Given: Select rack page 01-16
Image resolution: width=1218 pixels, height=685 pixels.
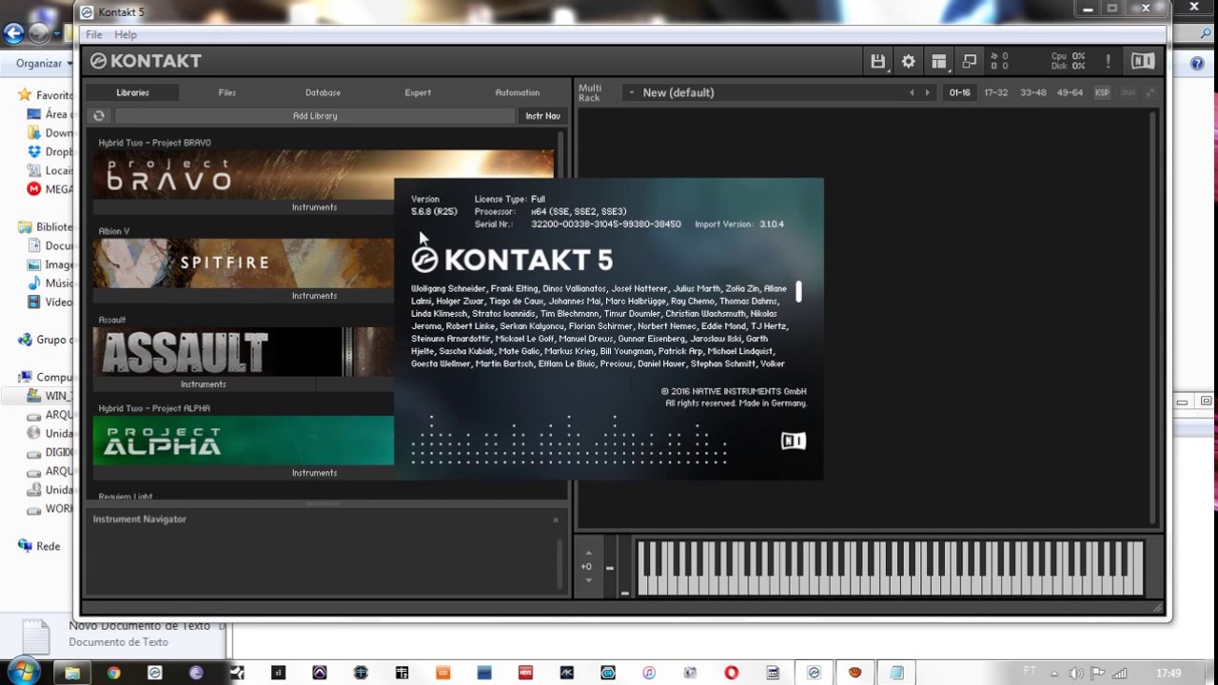Looking at the screenshot, I should click(959, 92).
